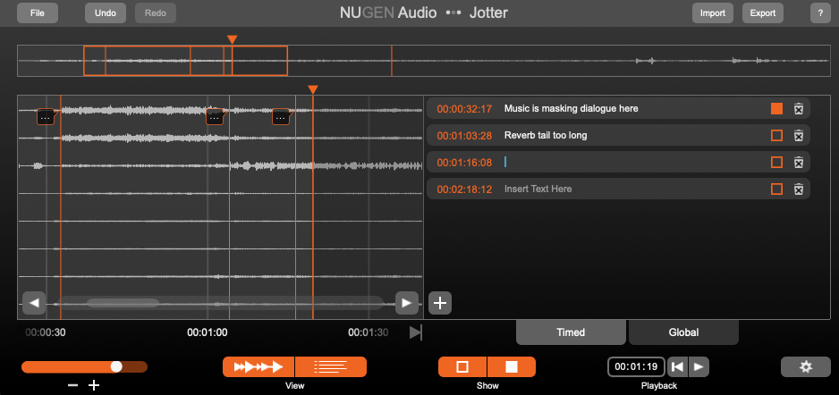Open the question mark help button
This screenshot has height=395, width=839.
(x=818, y=13)
